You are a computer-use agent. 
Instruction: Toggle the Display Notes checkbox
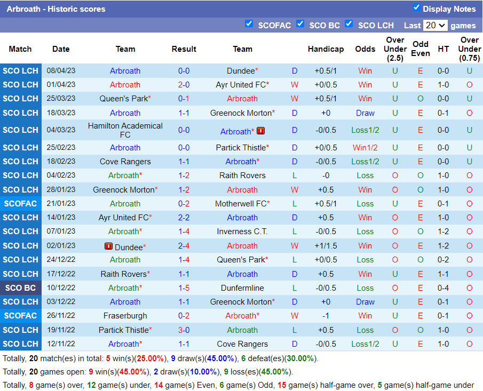coord(416,7)
